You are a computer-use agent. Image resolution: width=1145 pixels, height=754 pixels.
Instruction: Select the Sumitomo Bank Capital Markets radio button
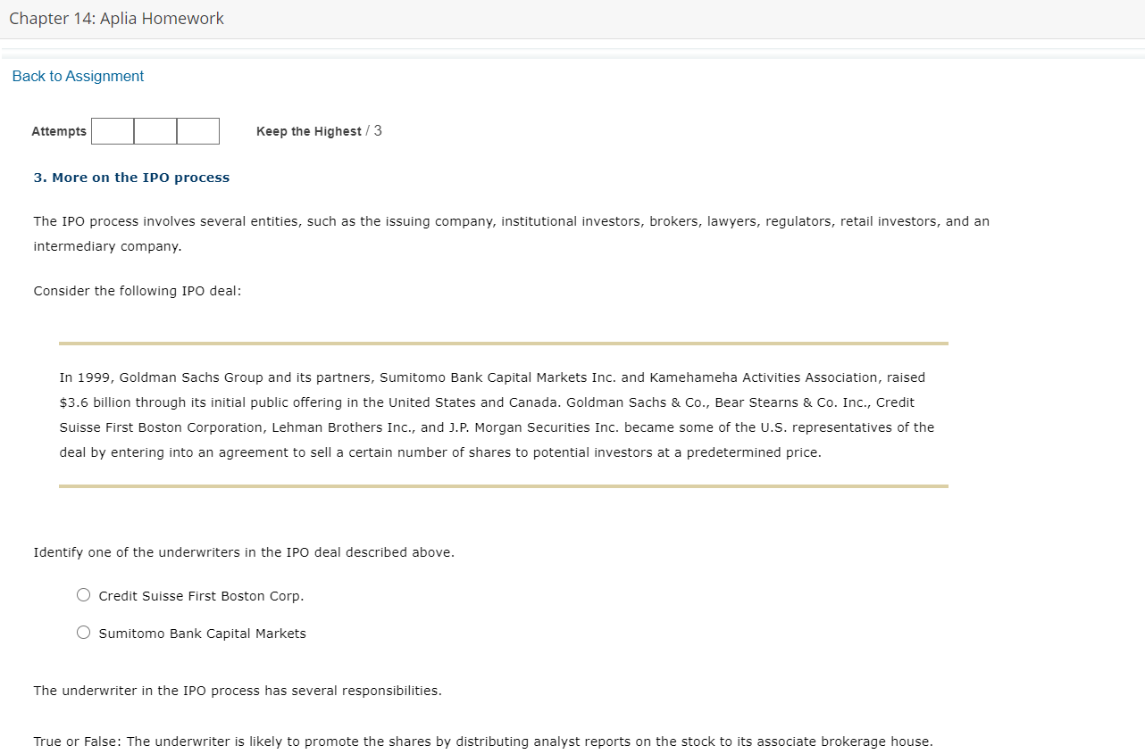(83, 632)
